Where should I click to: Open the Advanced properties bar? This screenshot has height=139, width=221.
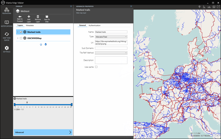tap(43, 132)
